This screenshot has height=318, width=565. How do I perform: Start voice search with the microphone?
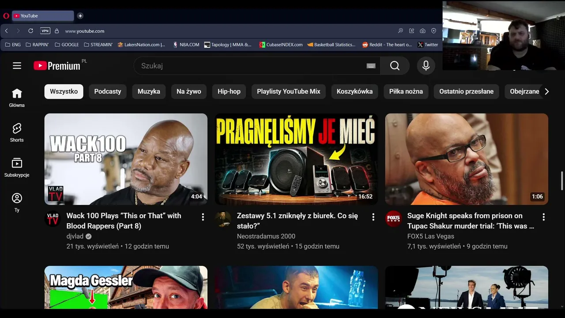coord(426,66)
